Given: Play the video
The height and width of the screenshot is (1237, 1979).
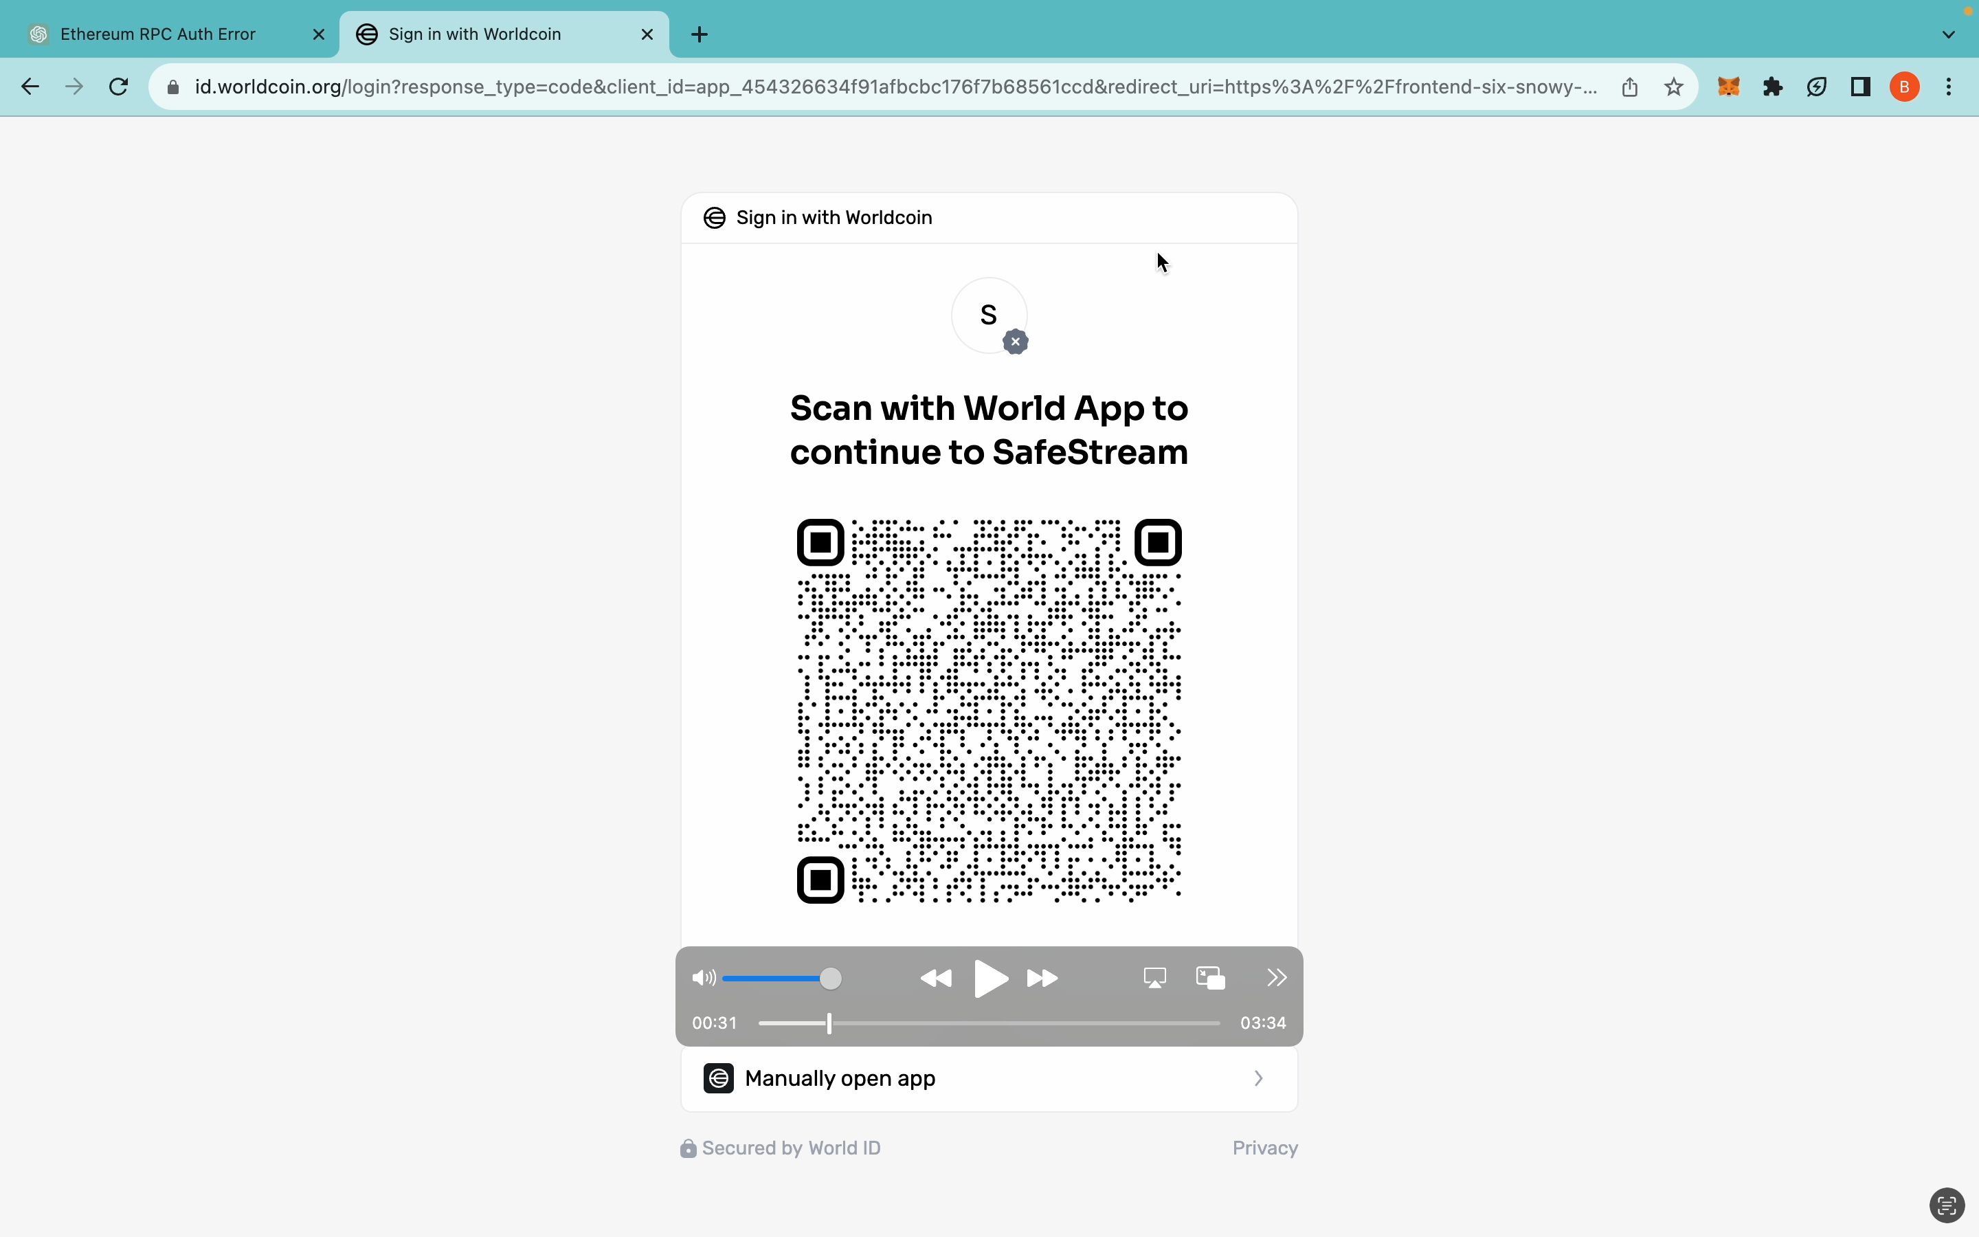Looking at the screenshot, I should tap(990, 979).
